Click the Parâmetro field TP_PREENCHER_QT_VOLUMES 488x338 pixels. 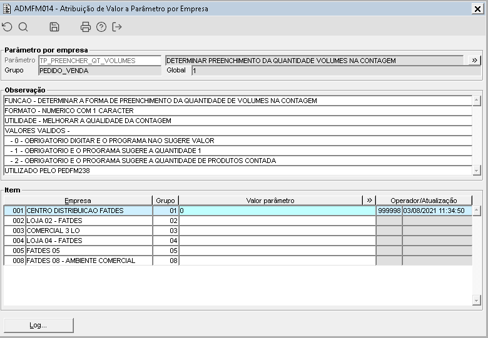[x=100, y=61]
